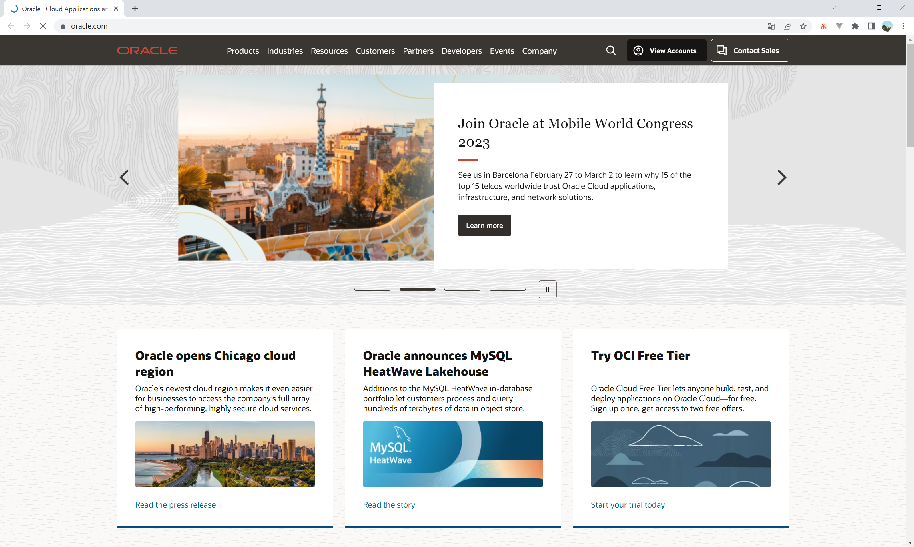Go to previous carousel slide arrow
This screenshot has height=547, width=914.
[125, 177]
